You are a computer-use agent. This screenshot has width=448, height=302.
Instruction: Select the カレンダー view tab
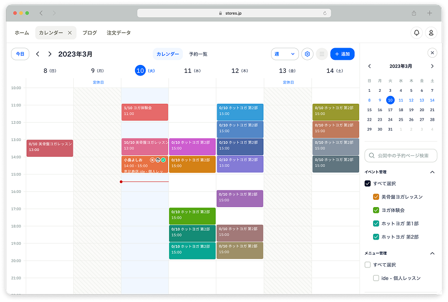click(167, 54)
